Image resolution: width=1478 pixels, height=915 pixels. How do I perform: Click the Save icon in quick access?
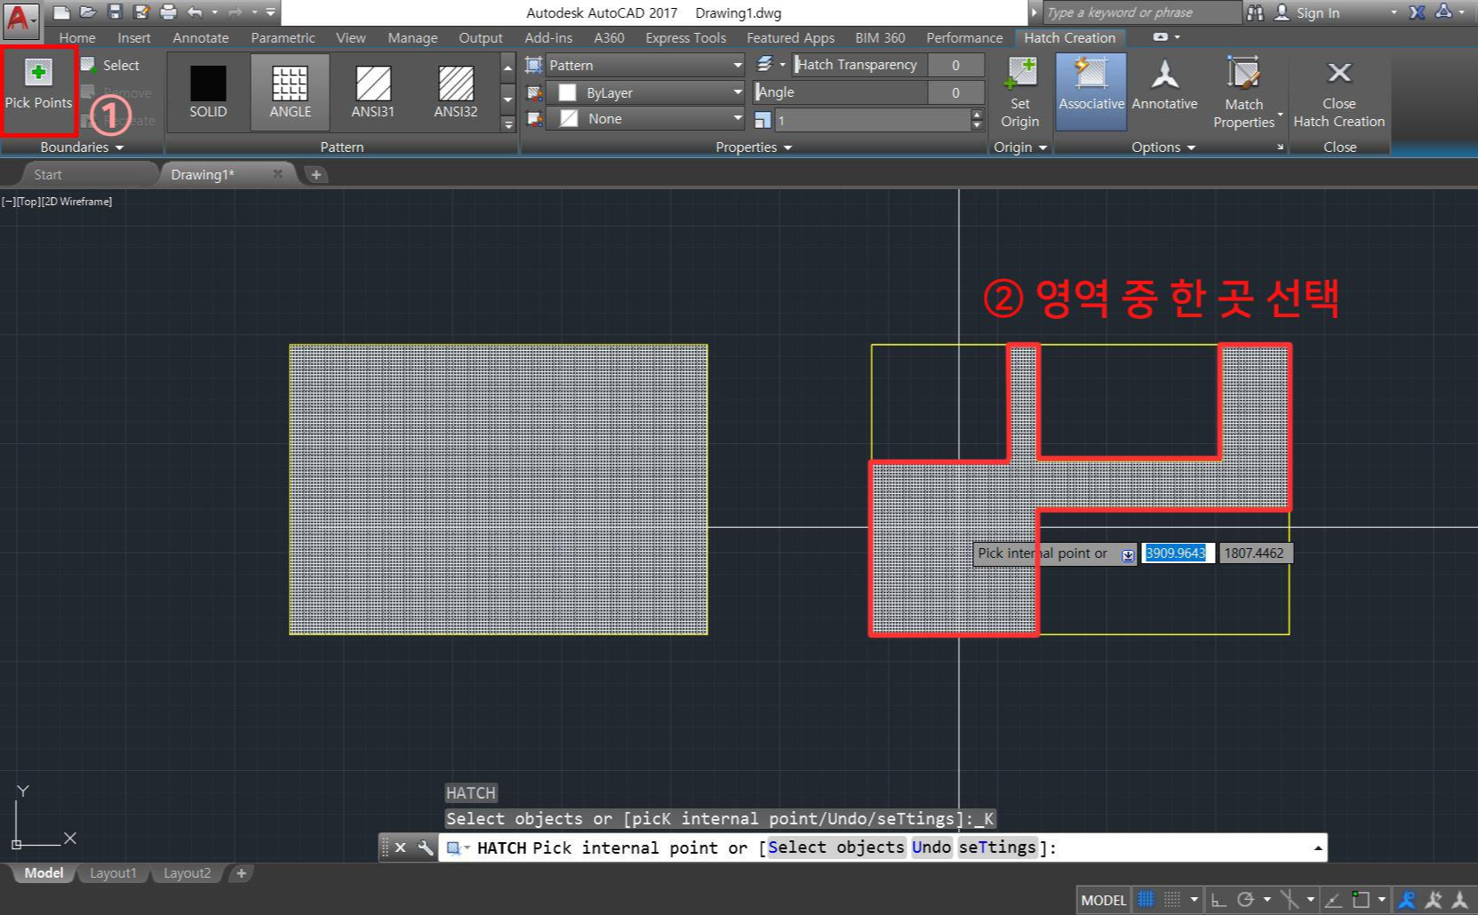click(115, 12)
